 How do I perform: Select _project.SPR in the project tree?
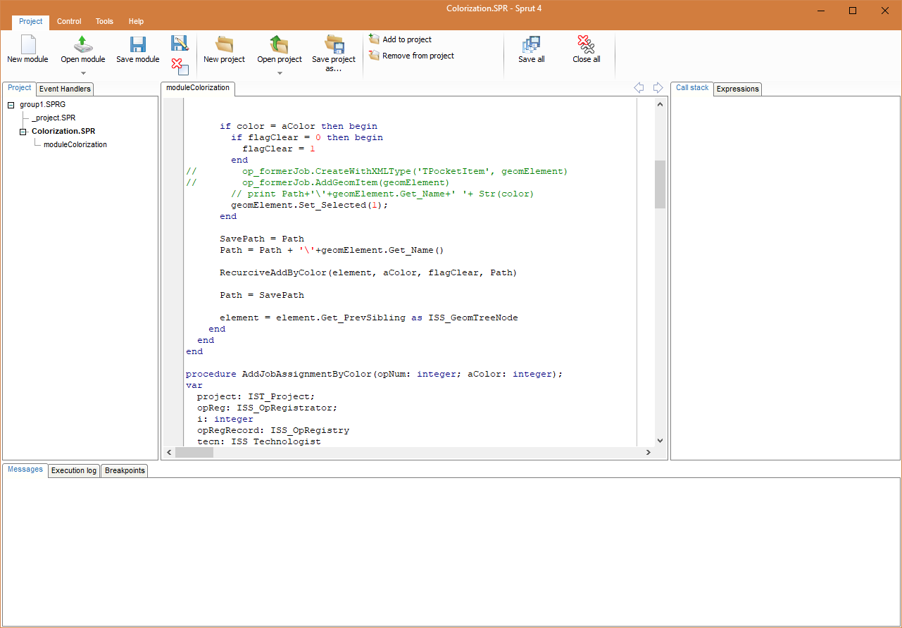point(53,118)
